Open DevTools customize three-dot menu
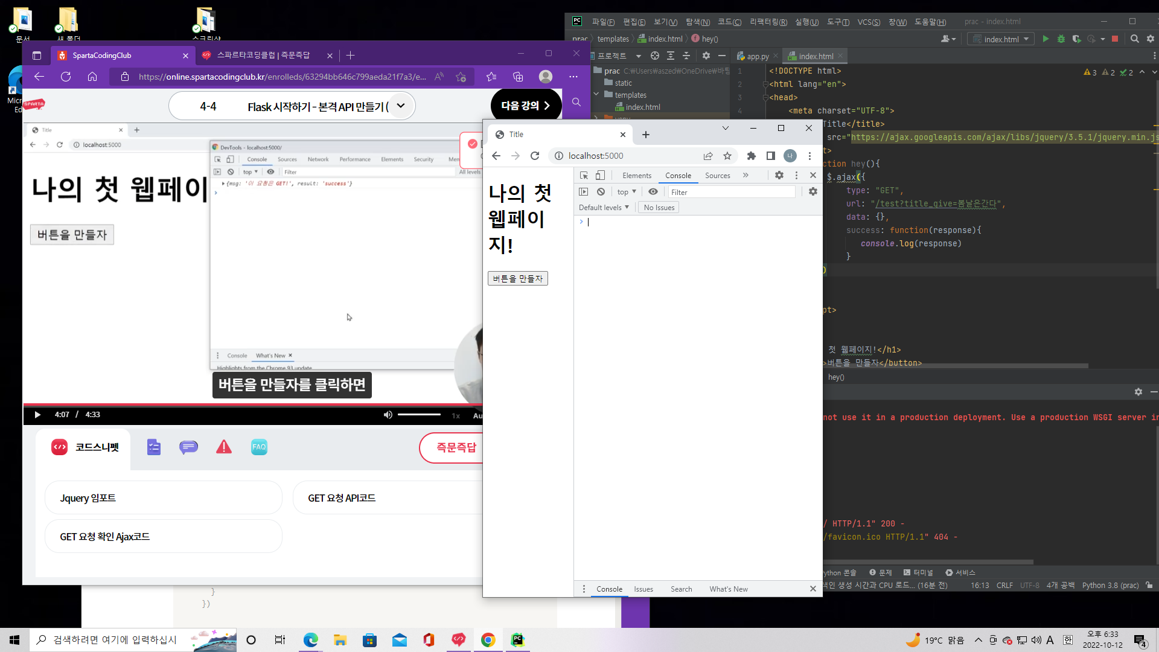Viewport: 1159px width, 652px height. click(x=796, y=175)
